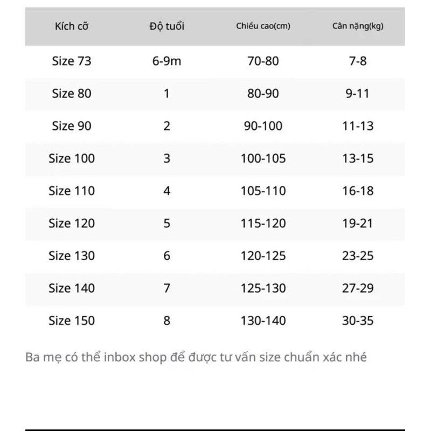Click the "6-9m" age cell
Screen dimensions: 431x431
coord(166,61)
